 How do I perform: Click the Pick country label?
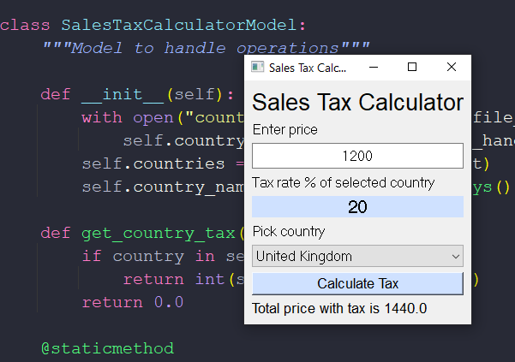(x=289, y=231)
